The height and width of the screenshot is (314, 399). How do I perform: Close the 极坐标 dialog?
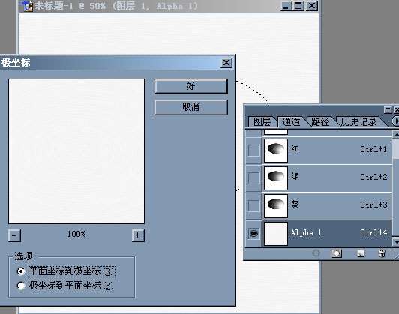coord(226,63)
